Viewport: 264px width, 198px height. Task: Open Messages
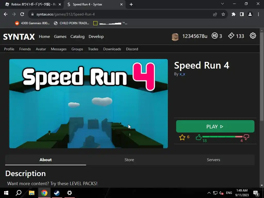pos(59,49)
